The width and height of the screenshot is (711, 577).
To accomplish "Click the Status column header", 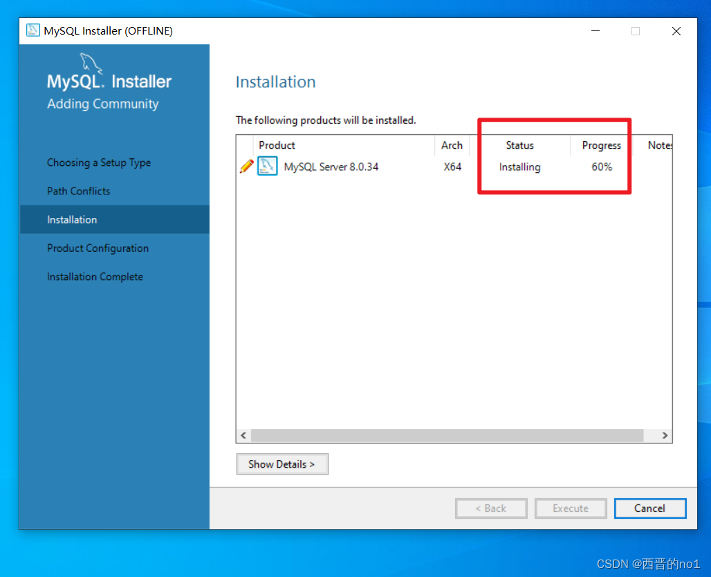I will (x=519, y=145).
